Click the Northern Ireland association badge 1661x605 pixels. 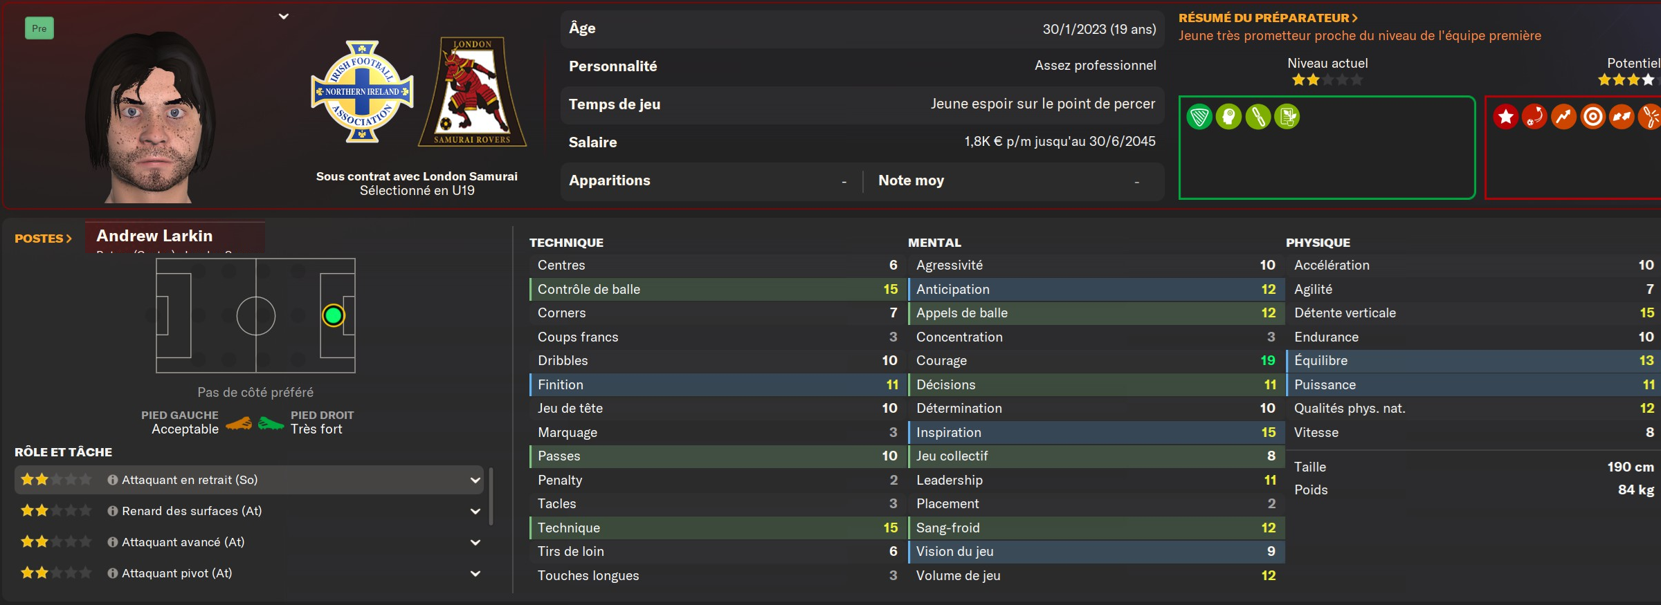coord(362,91)
